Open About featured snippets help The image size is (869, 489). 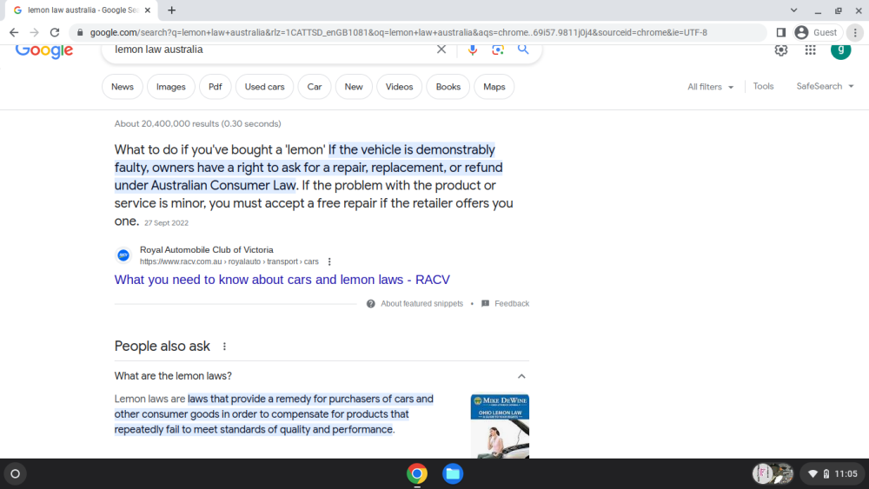point(415,303)
